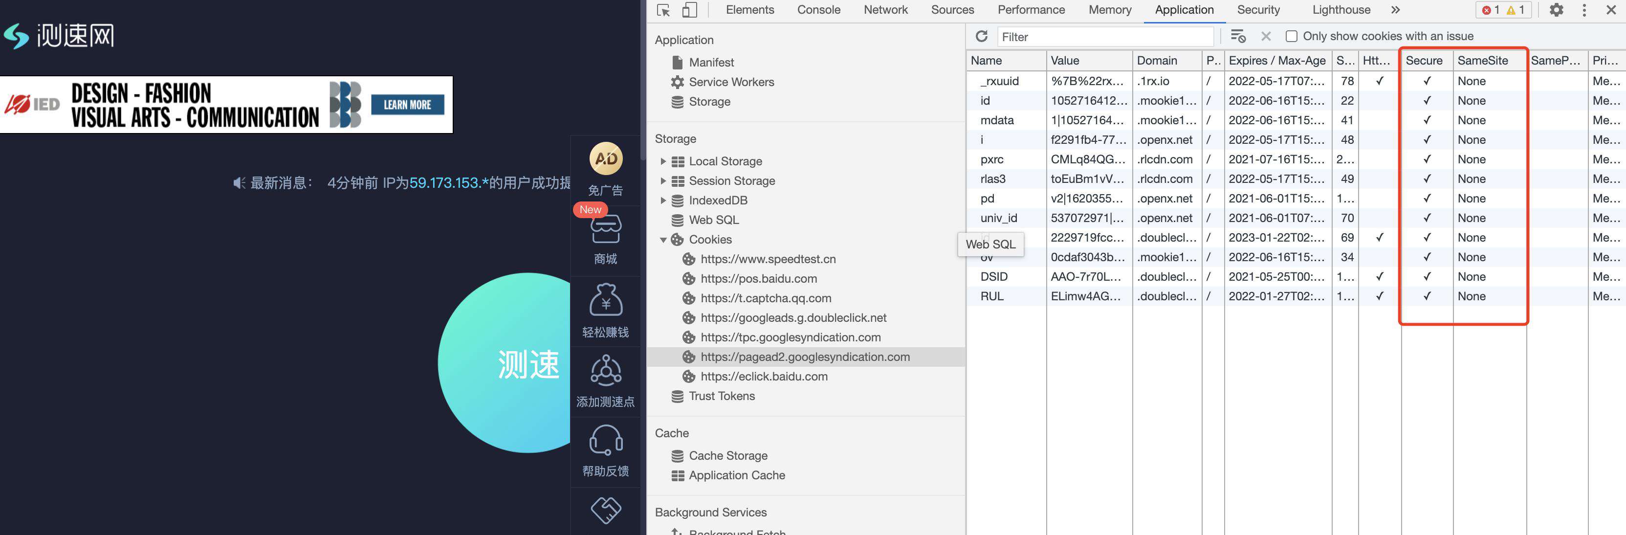The image size is (1626, 535).
Task: Collapse the Cookies tree arrow
Action: point(663,240)
